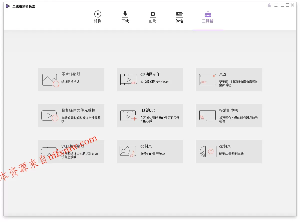Image resolution: width=300 pixels, height=222 pixels.
Task: Click the CD翻录 title
Action: [x=225, y=146]
